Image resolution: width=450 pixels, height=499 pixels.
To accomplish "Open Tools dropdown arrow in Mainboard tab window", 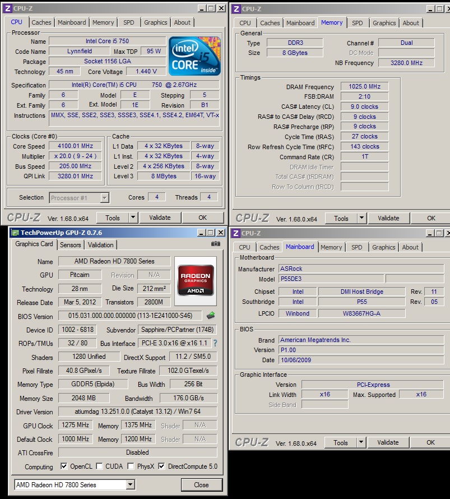I will [361, 442].
